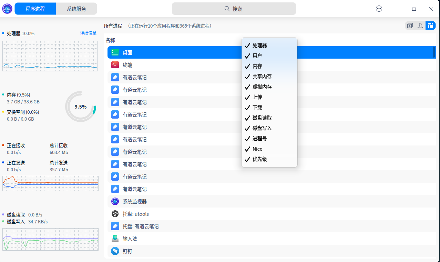Uncheck 用户 column option
Image resolution: width=440 pixels, height=262 pixels.
pos(269,56)
